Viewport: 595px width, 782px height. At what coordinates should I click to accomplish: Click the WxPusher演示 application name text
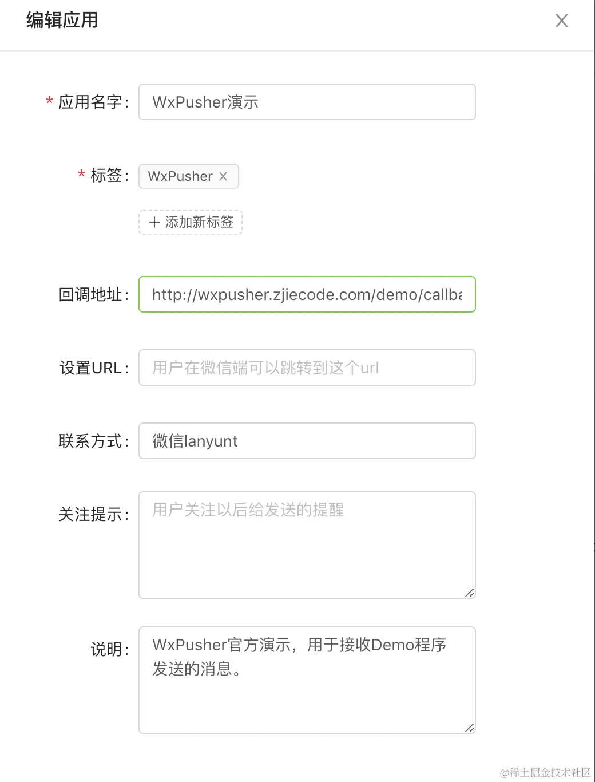206,102
